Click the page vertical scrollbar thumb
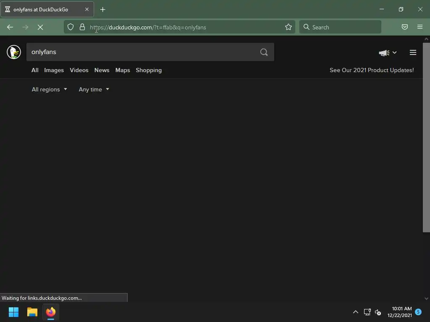 click(x=426, y=138)
